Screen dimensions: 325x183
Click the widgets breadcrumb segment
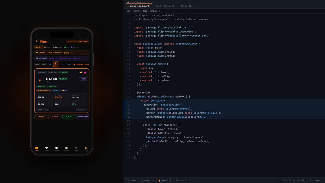point(136,11)
